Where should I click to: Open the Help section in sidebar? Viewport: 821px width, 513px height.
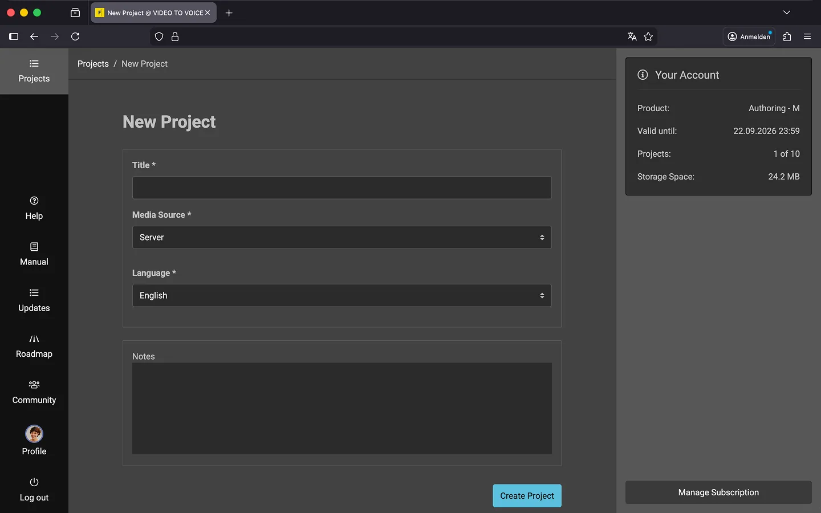click(34, 208)
